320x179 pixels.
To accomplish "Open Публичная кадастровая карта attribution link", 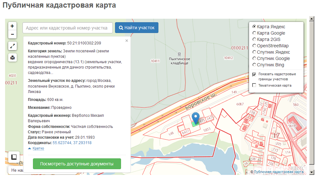I will click(x=278, y=172).
